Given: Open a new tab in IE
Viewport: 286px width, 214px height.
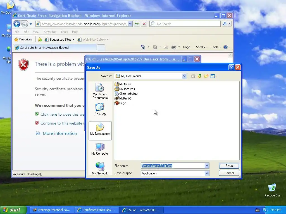Looking at the screenshot, I should [101, 48].
